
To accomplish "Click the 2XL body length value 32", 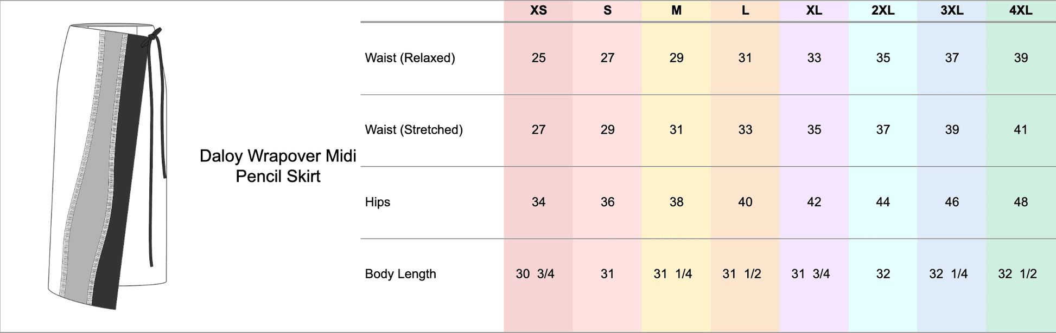I will (883, 274).
